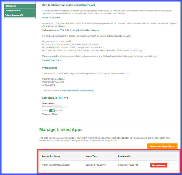Click the Prerequisites heading
182x175 pixels.
[49, 68]
